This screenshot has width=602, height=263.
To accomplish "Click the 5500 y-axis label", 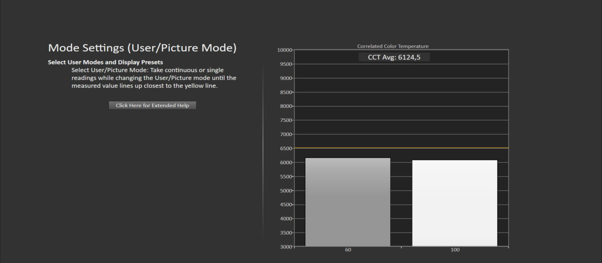I will pos(285,176).
